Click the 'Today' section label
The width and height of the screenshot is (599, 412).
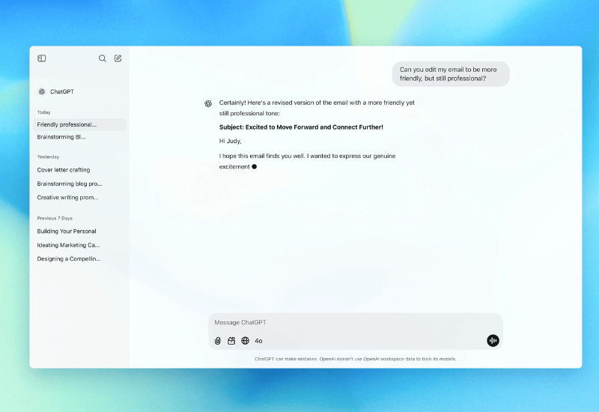(43, 112)
